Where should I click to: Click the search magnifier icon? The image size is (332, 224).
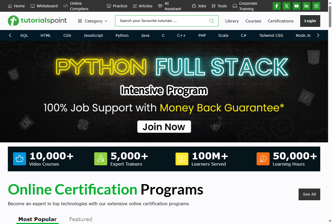tap(211, 21)
